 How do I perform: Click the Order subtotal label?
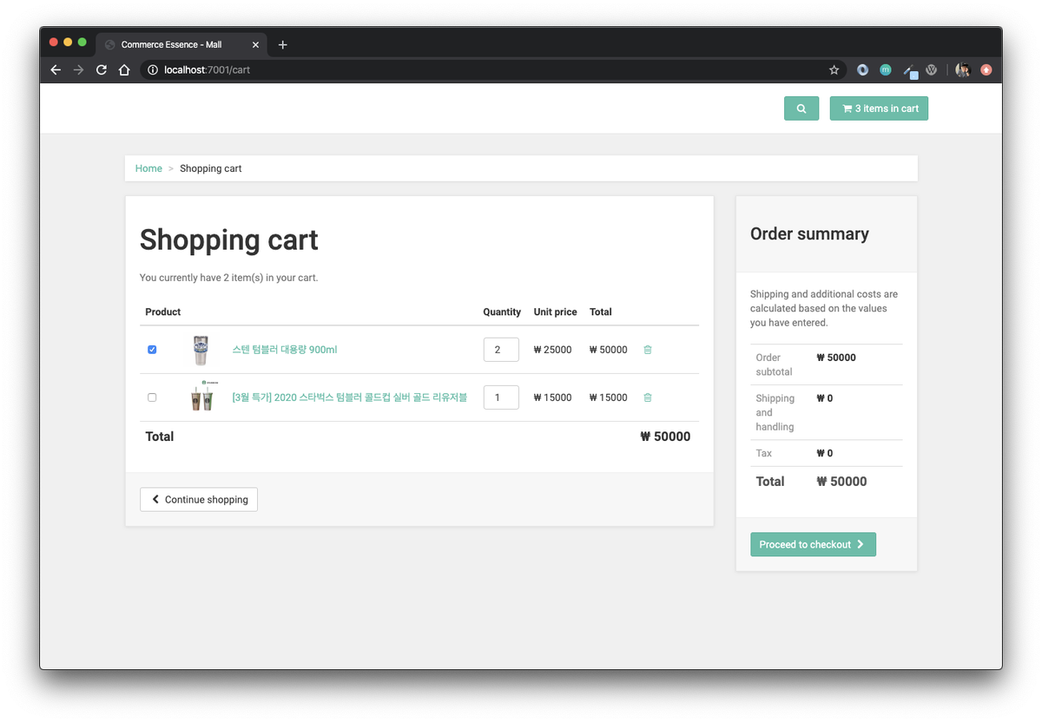(774, 364)
